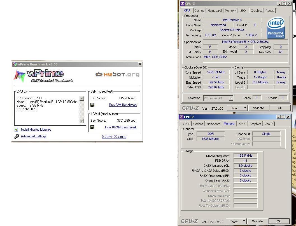Expand the Tools dropdown arrow in the lower CPU-Z window
Image resolution: width=296 pixels, height=226 pixels.
(x=244, y=221)
